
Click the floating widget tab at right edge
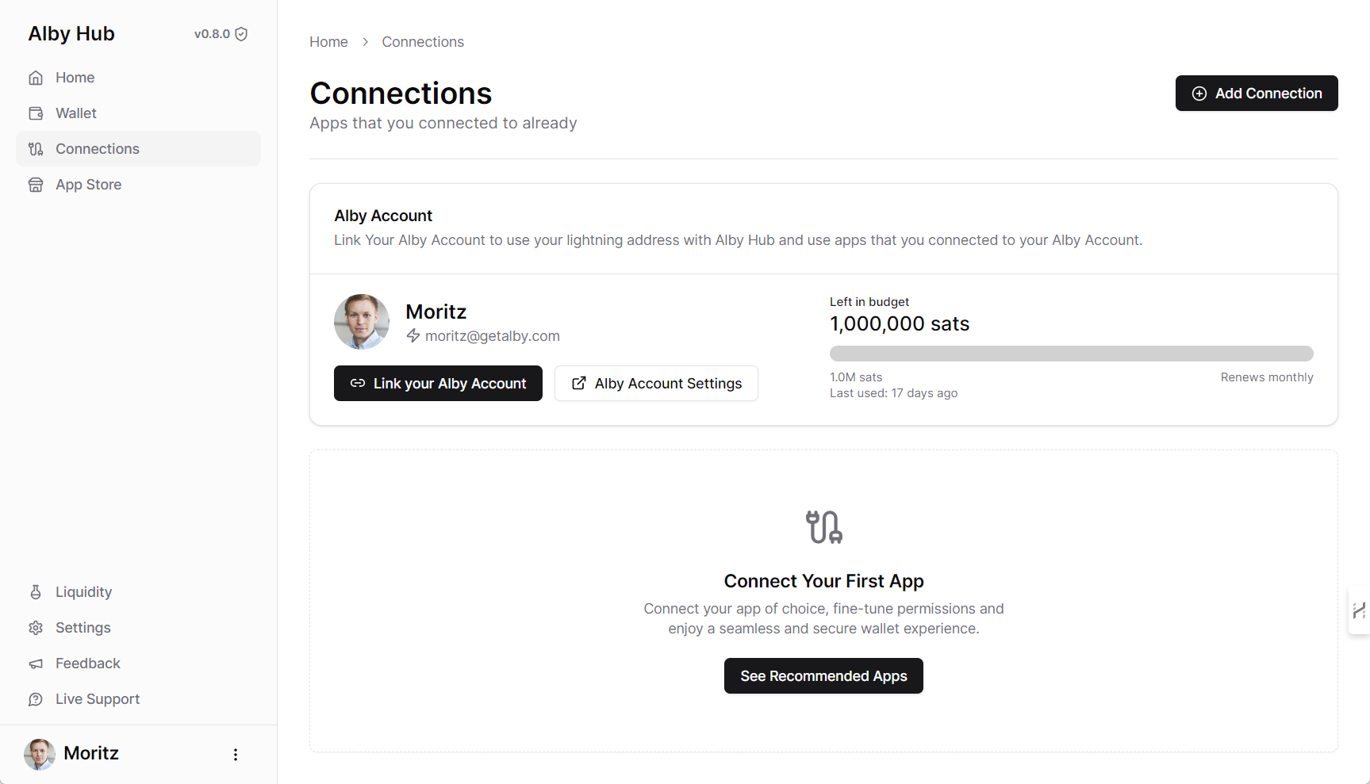coord(1359,610)
